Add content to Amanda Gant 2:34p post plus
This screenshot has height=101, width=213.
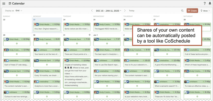pyautogui.click(x=17, y=75)
